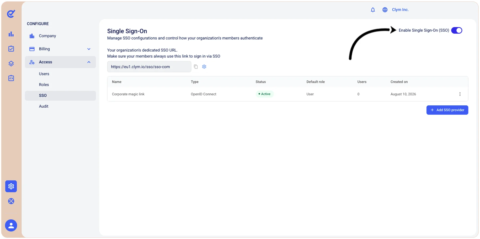This screenshot has height=239, width=480.
Task: Click the Access users icon
Action: coord(32,62)
